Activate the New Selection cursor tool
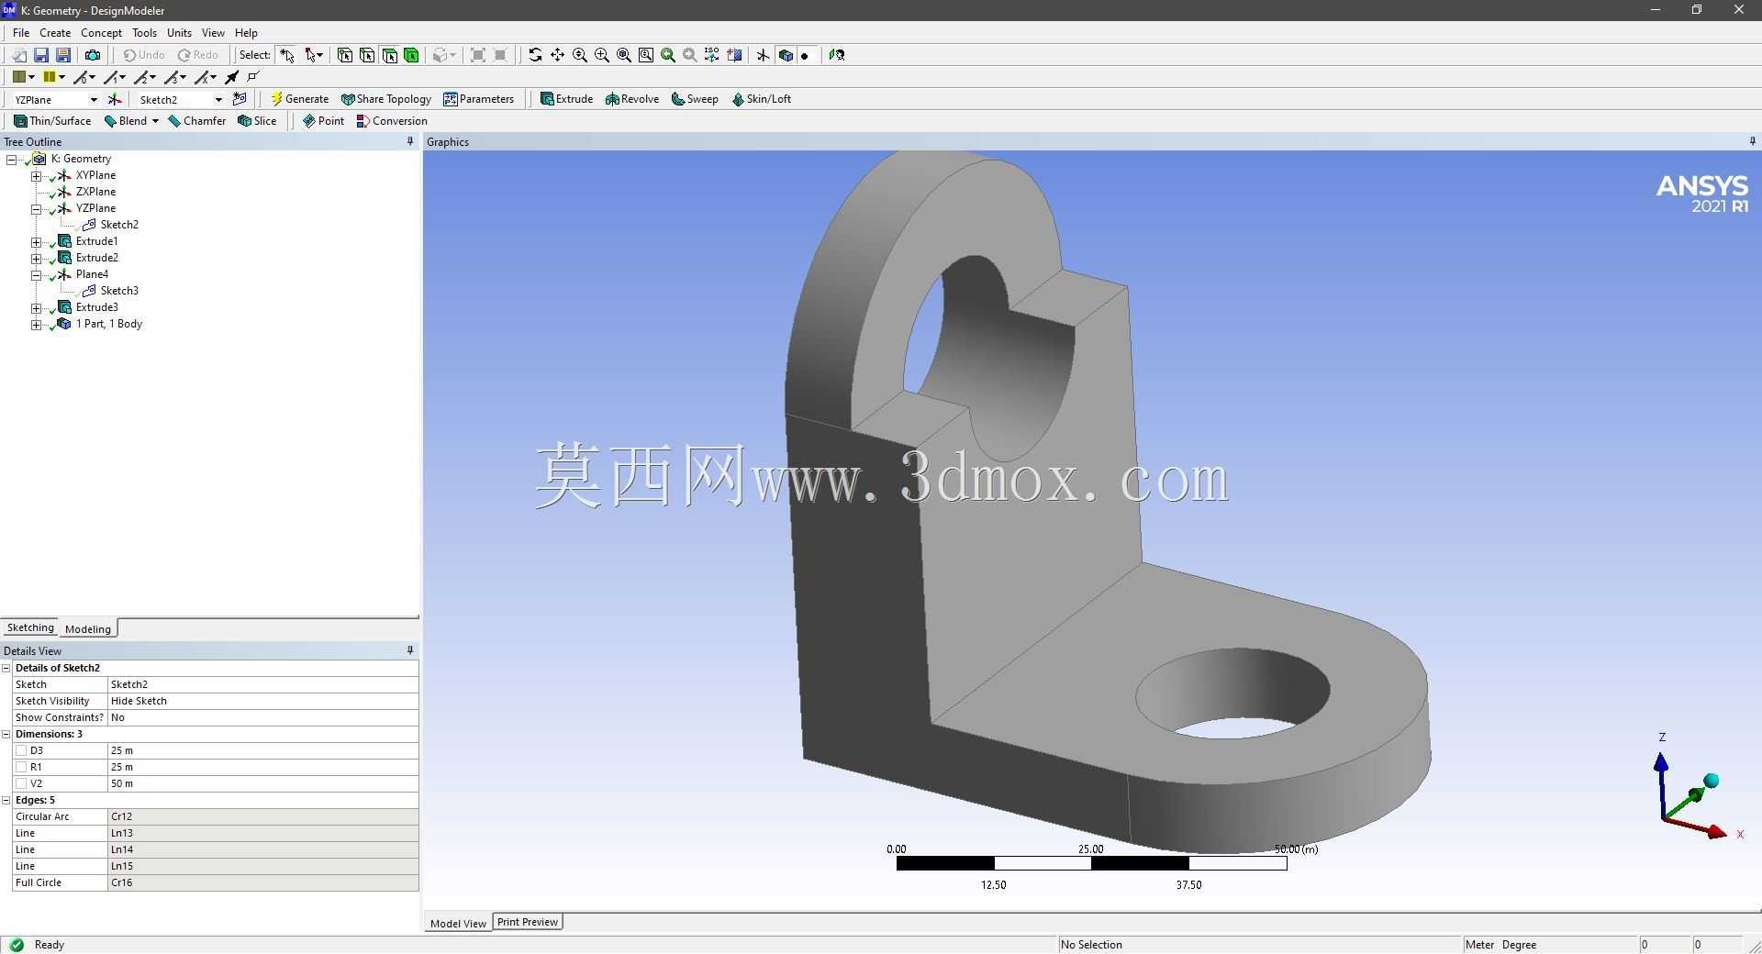This screenshot has width=1762, height=954. tap(287, 55)
